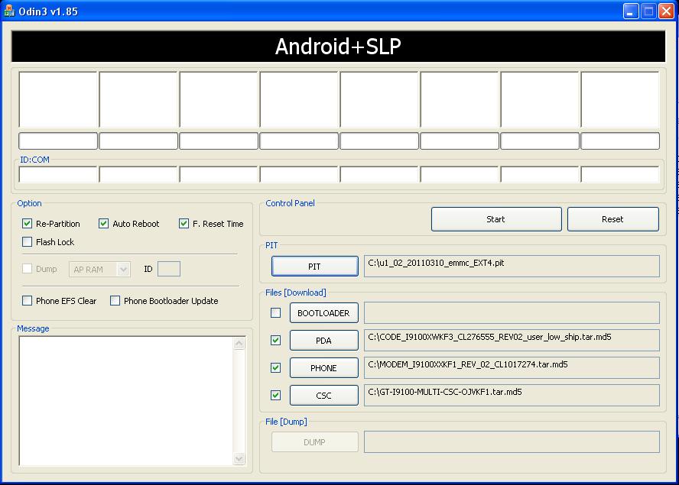Click Message scrollbar down arrow
This screenshot has height=485, width=679.
(x=239, y=458)
